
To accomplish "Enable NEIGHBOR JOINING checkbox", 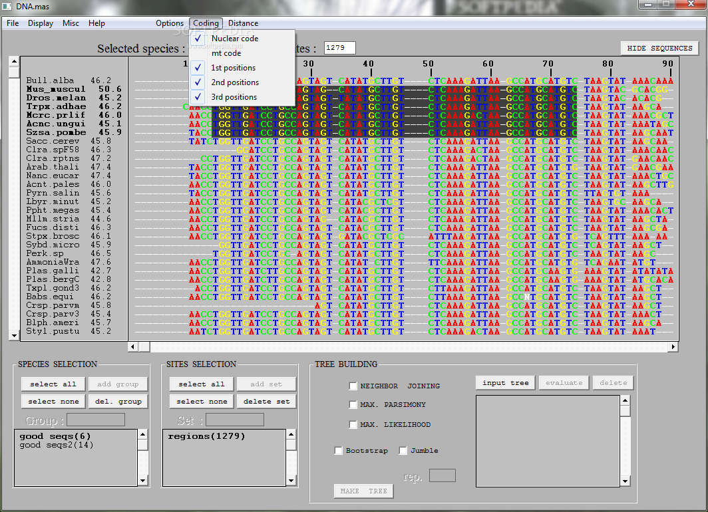I will click(353, 386).
